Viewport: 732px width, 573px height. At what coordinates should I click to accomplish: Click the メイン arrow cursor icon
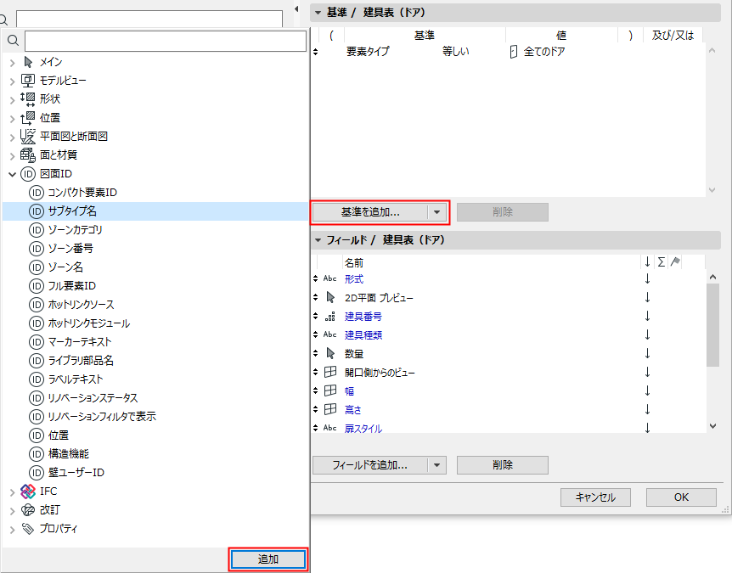coord(29,62)
